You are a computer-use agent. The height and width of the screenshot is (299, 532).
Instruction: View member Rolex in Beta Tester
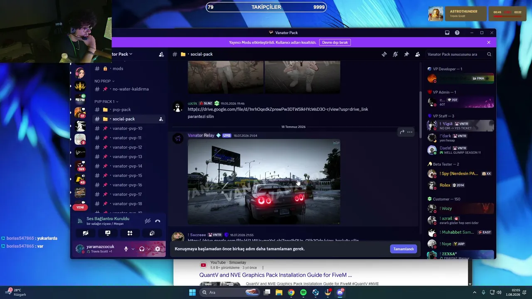(461, 185)
